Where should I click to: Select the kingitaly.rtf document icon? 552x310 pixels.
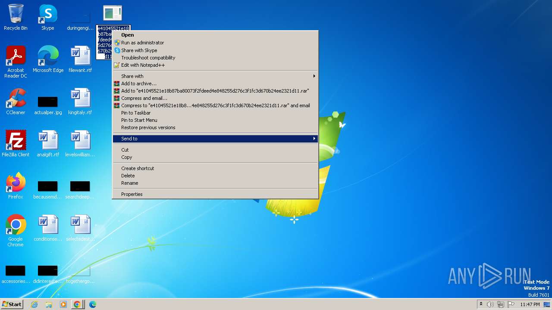tap(80, 101)
